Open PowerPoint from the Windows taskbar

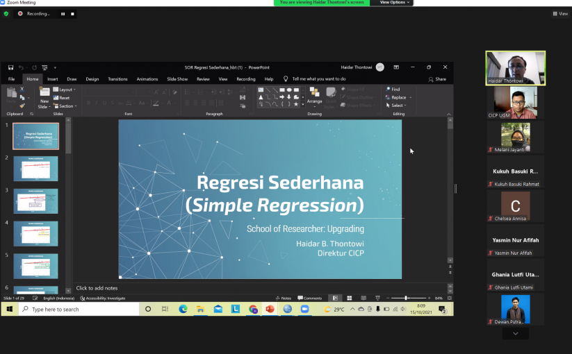(270, 309)
